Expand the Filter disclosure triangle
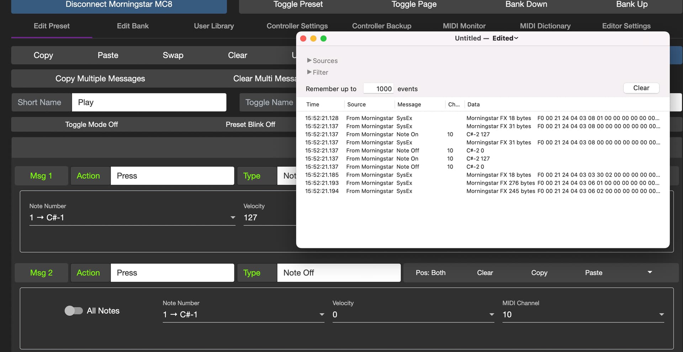Image resolution: width=683 pixels, height=352 pixels. coord(309,72)
